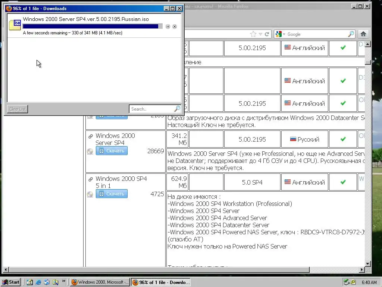This screenshot has width=382, height=287.
Task: Click the Show Desktop quick launch icon
Action: coord(30,282)
